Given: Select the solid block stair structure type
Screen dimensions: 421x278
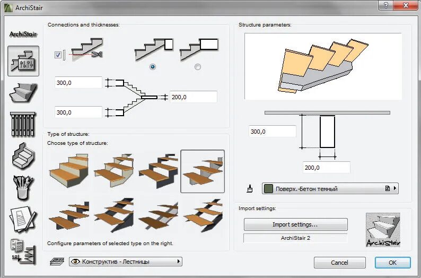Looking at the screenshot, I should click(69, 171).
